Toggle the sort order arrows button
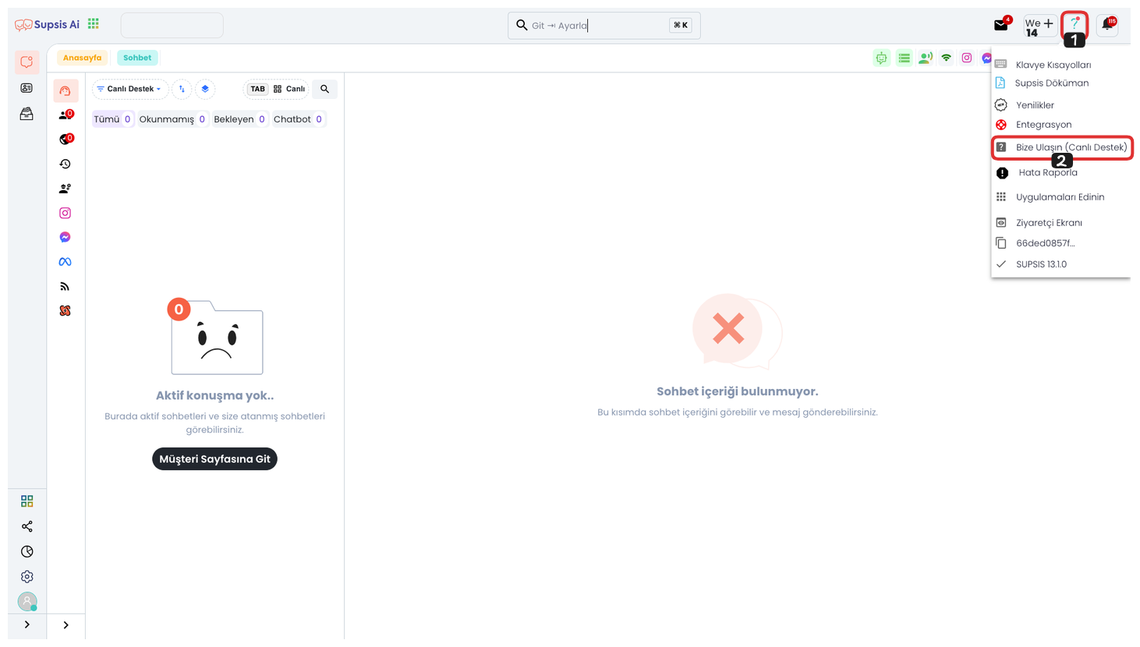The image size is (1140, 647). coord(182,89)
